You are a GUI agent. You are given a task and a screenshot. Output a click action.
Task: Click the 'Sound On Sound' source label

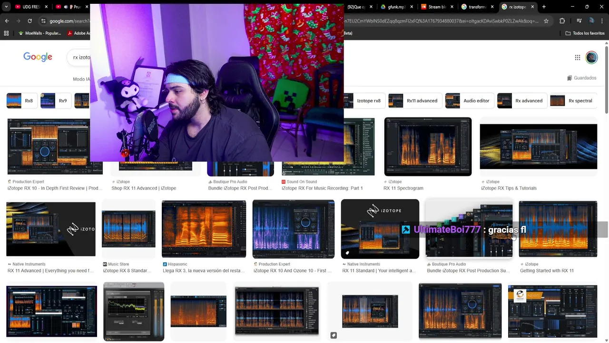click(302, 182)
